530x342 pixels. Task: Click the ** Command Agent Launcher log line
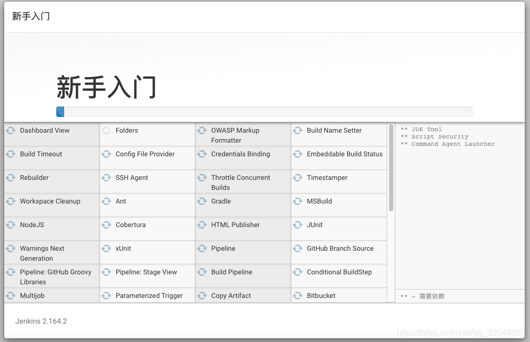(x=448, y=144)
